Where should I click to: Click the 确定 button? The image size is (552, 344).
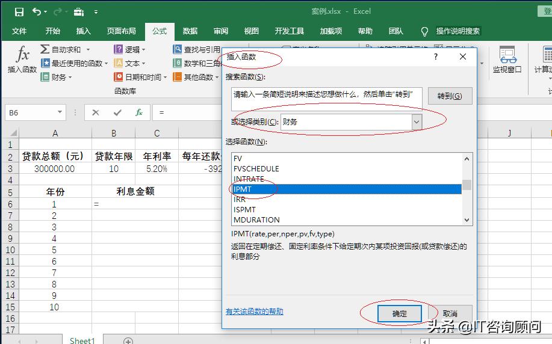400,314
